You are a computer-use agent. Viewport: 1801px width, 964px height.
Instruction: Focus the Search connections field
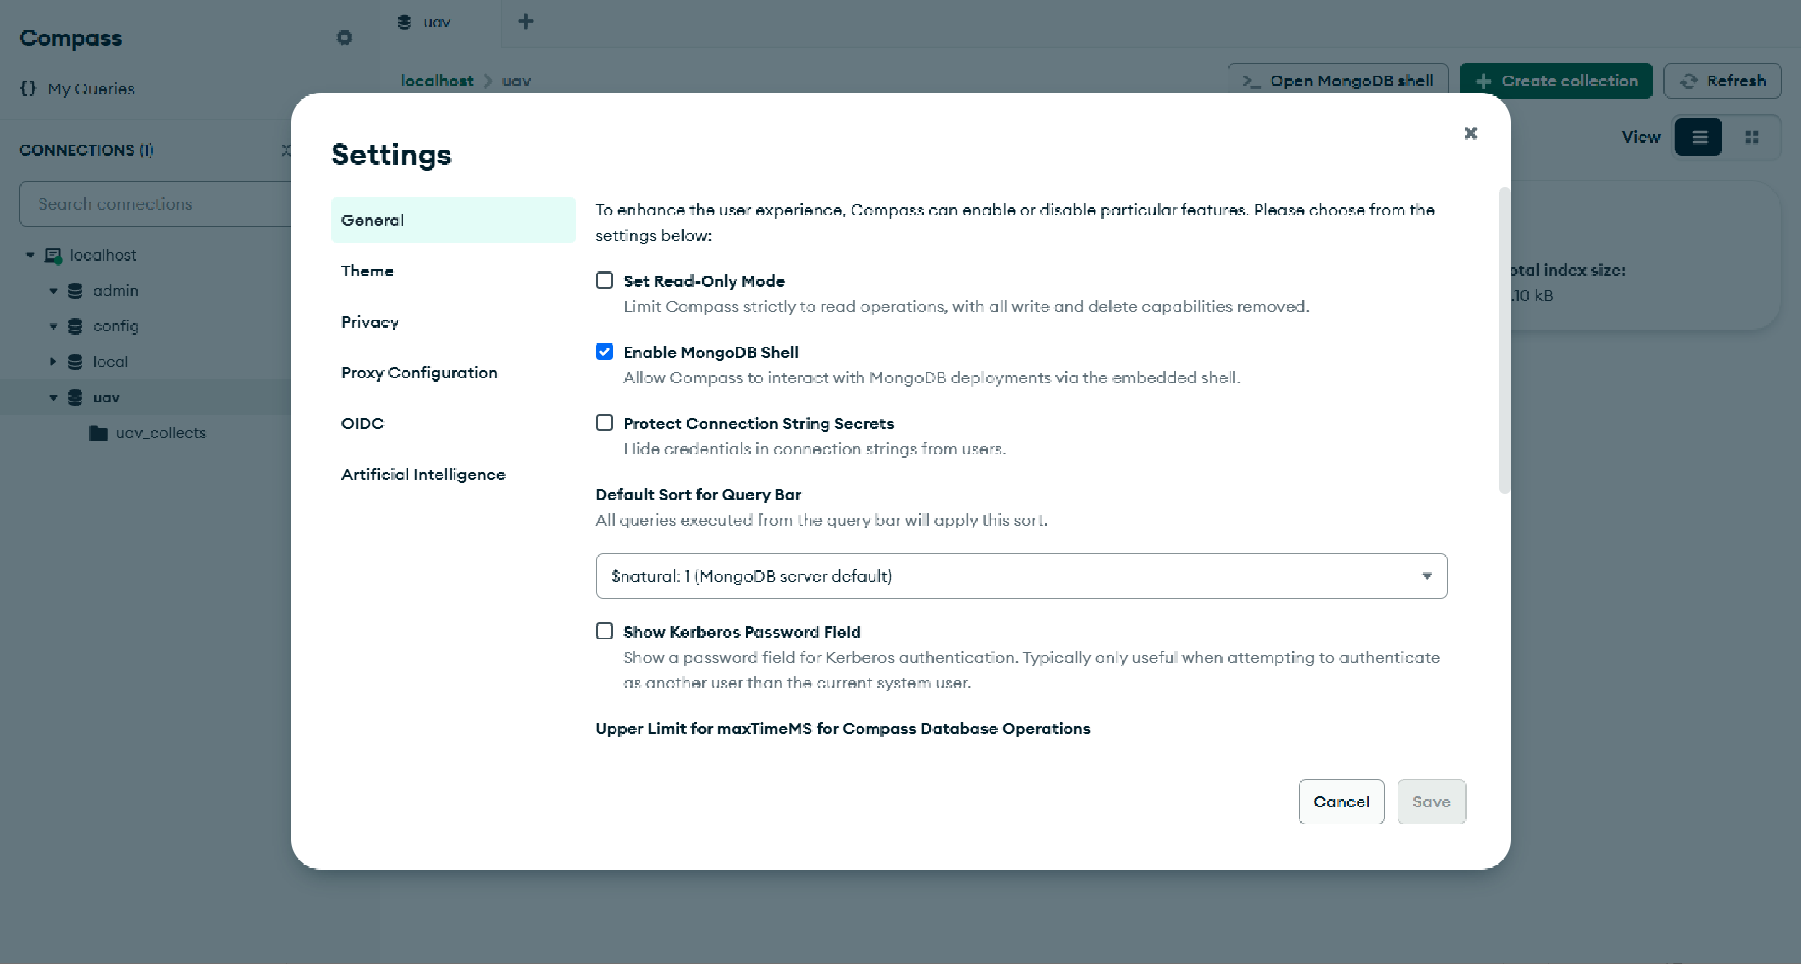click(156, 204)
